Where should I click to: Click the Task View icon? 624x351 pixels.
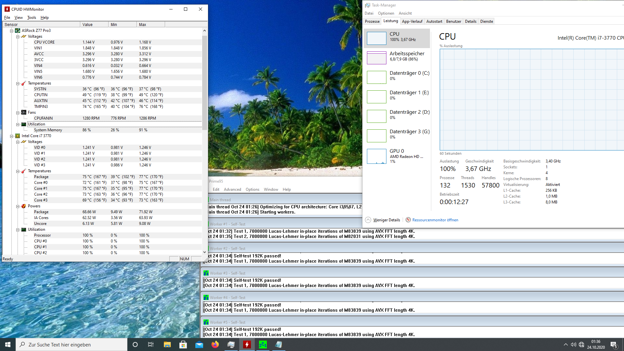[x=151, y=344]
